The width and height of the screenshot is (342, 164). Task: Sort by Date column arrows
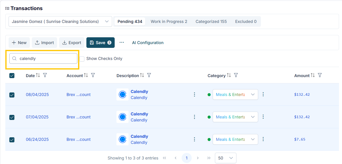click(x=38, y=75)
